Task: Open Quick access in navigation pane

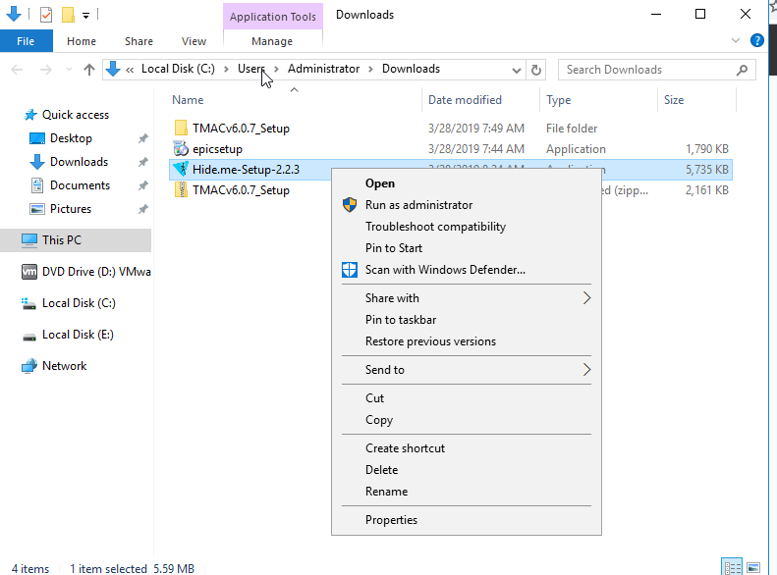Action: [x=76, y=115]
